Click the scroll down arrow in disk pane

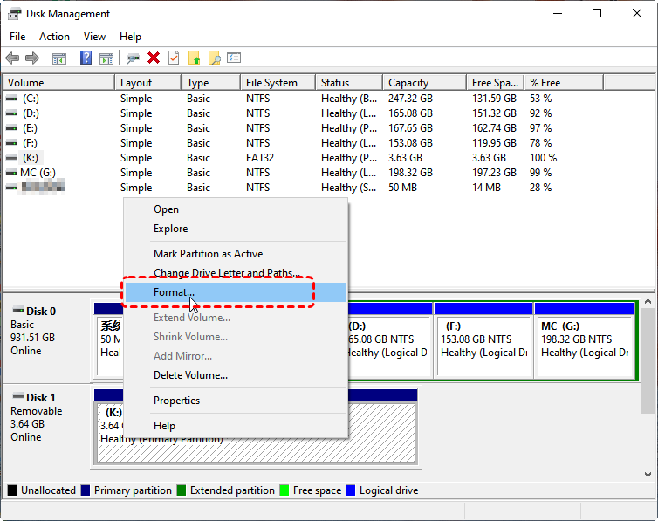point(648,475)
